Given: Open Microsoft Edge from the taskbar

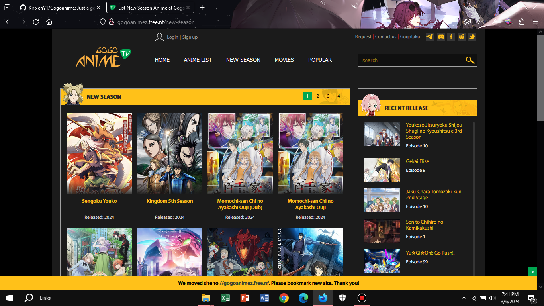Looking at the screenshot, I should pyautogui.click(x=303, y=298).
